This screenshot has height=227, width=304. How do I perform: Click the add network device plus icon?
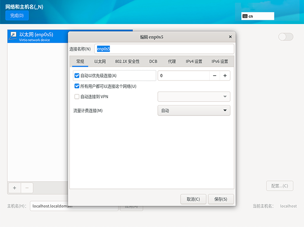tap(14, 187)
